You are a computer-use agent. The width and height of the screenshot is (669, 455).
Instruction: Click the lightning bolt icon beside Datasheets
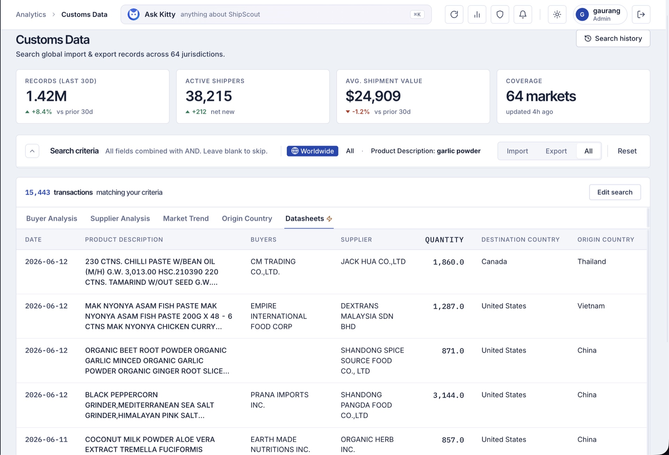coord(329,219)
